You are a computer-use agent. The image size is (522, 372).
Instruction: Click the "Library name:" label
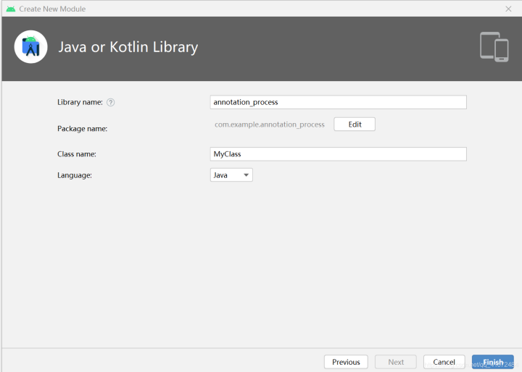80,102
